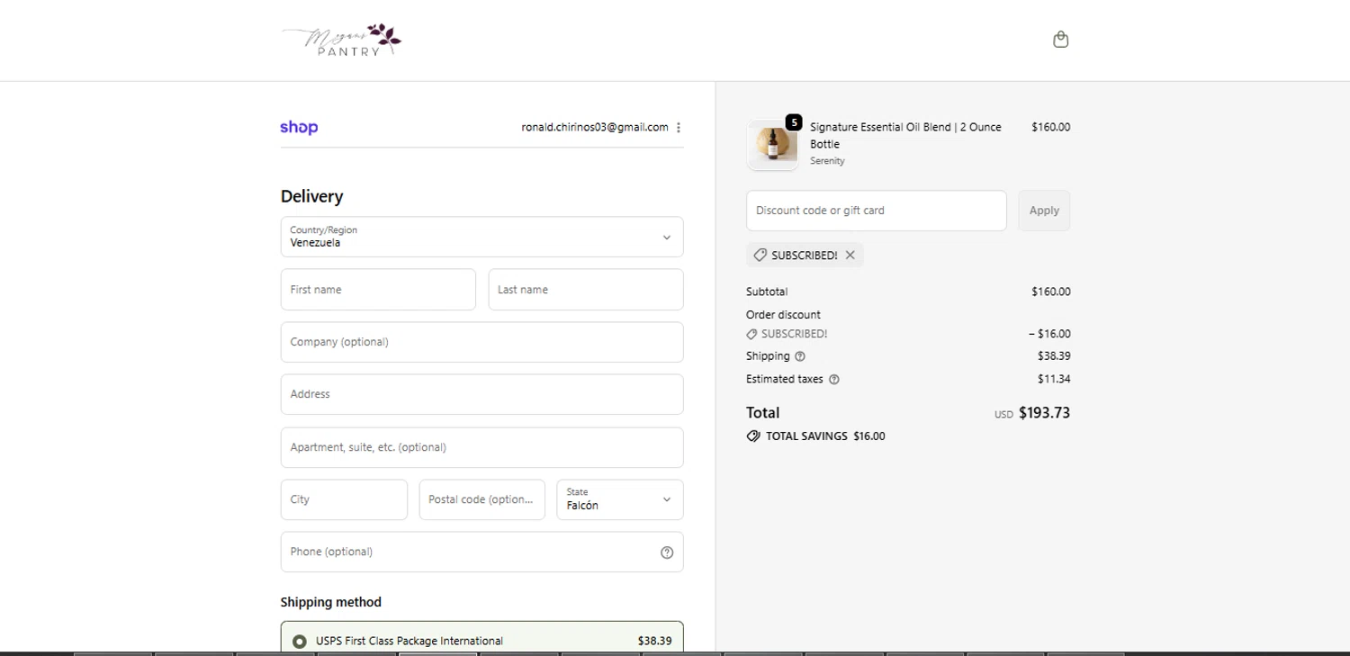Focus the Discount code or gift card field
This screenshot has height=656, width=1350.
tap(876, 211)
